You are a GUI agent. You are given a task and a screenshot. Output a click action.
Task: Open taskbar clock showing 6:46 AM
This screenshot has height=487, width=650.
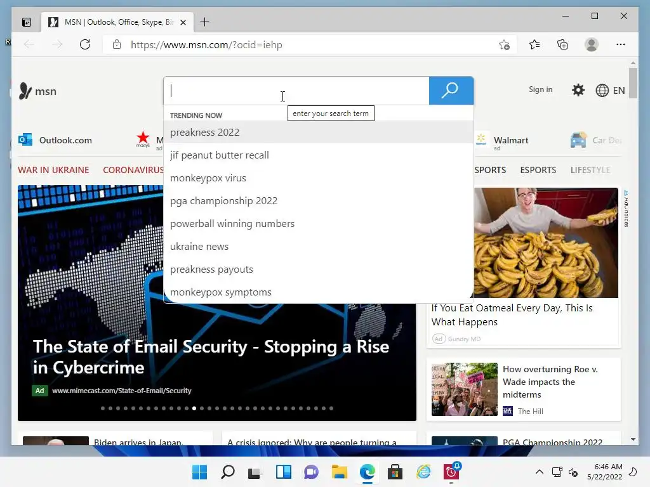tap(605, 472)
